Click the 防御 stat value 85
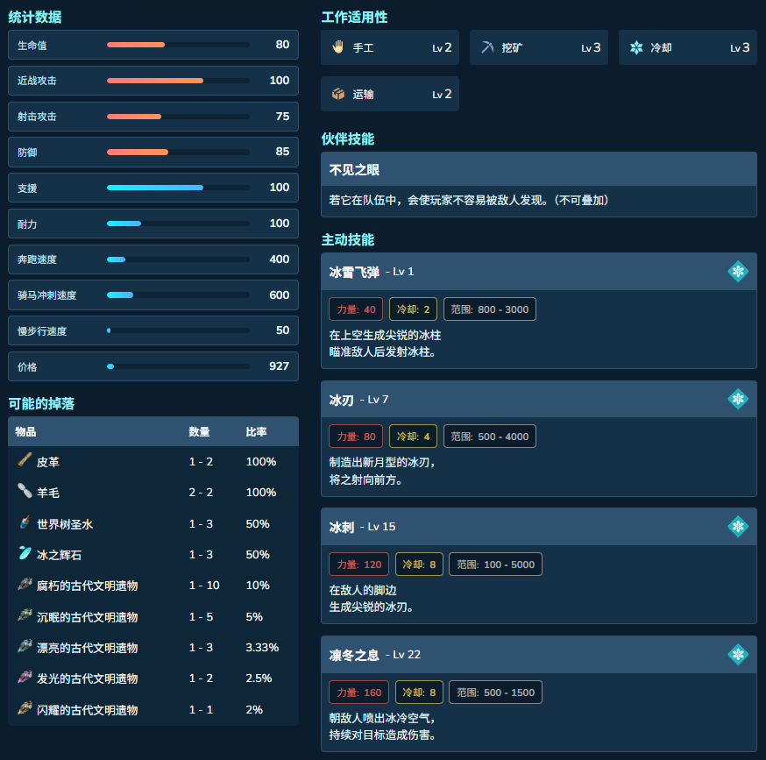Image resolution: width=766 pixels, height=760 pixels. click(282, 152)
